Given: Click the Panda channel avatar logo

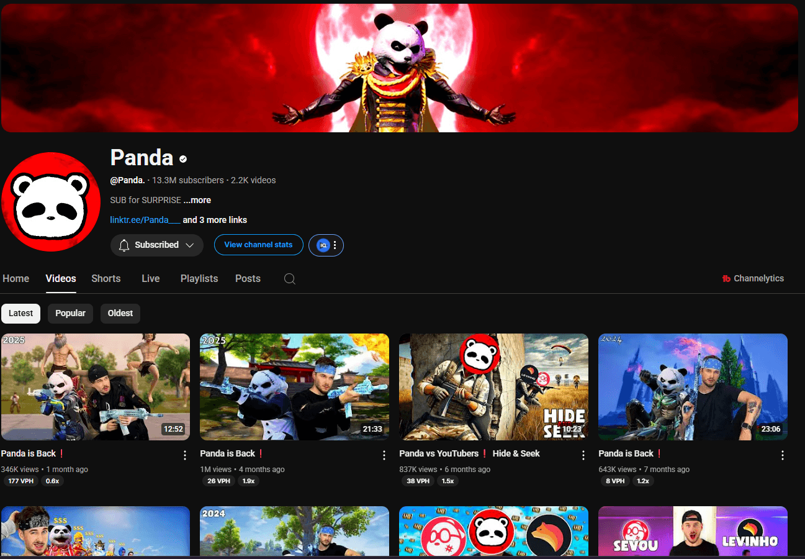Looking at the screenshot, I should [51, 202].
